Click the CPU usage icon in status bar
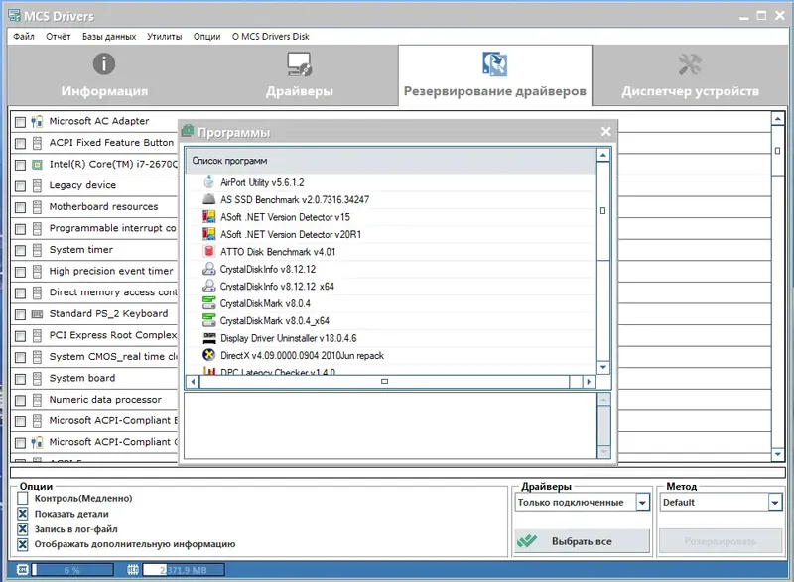This screenshot has height=582, width=794. 22,570
